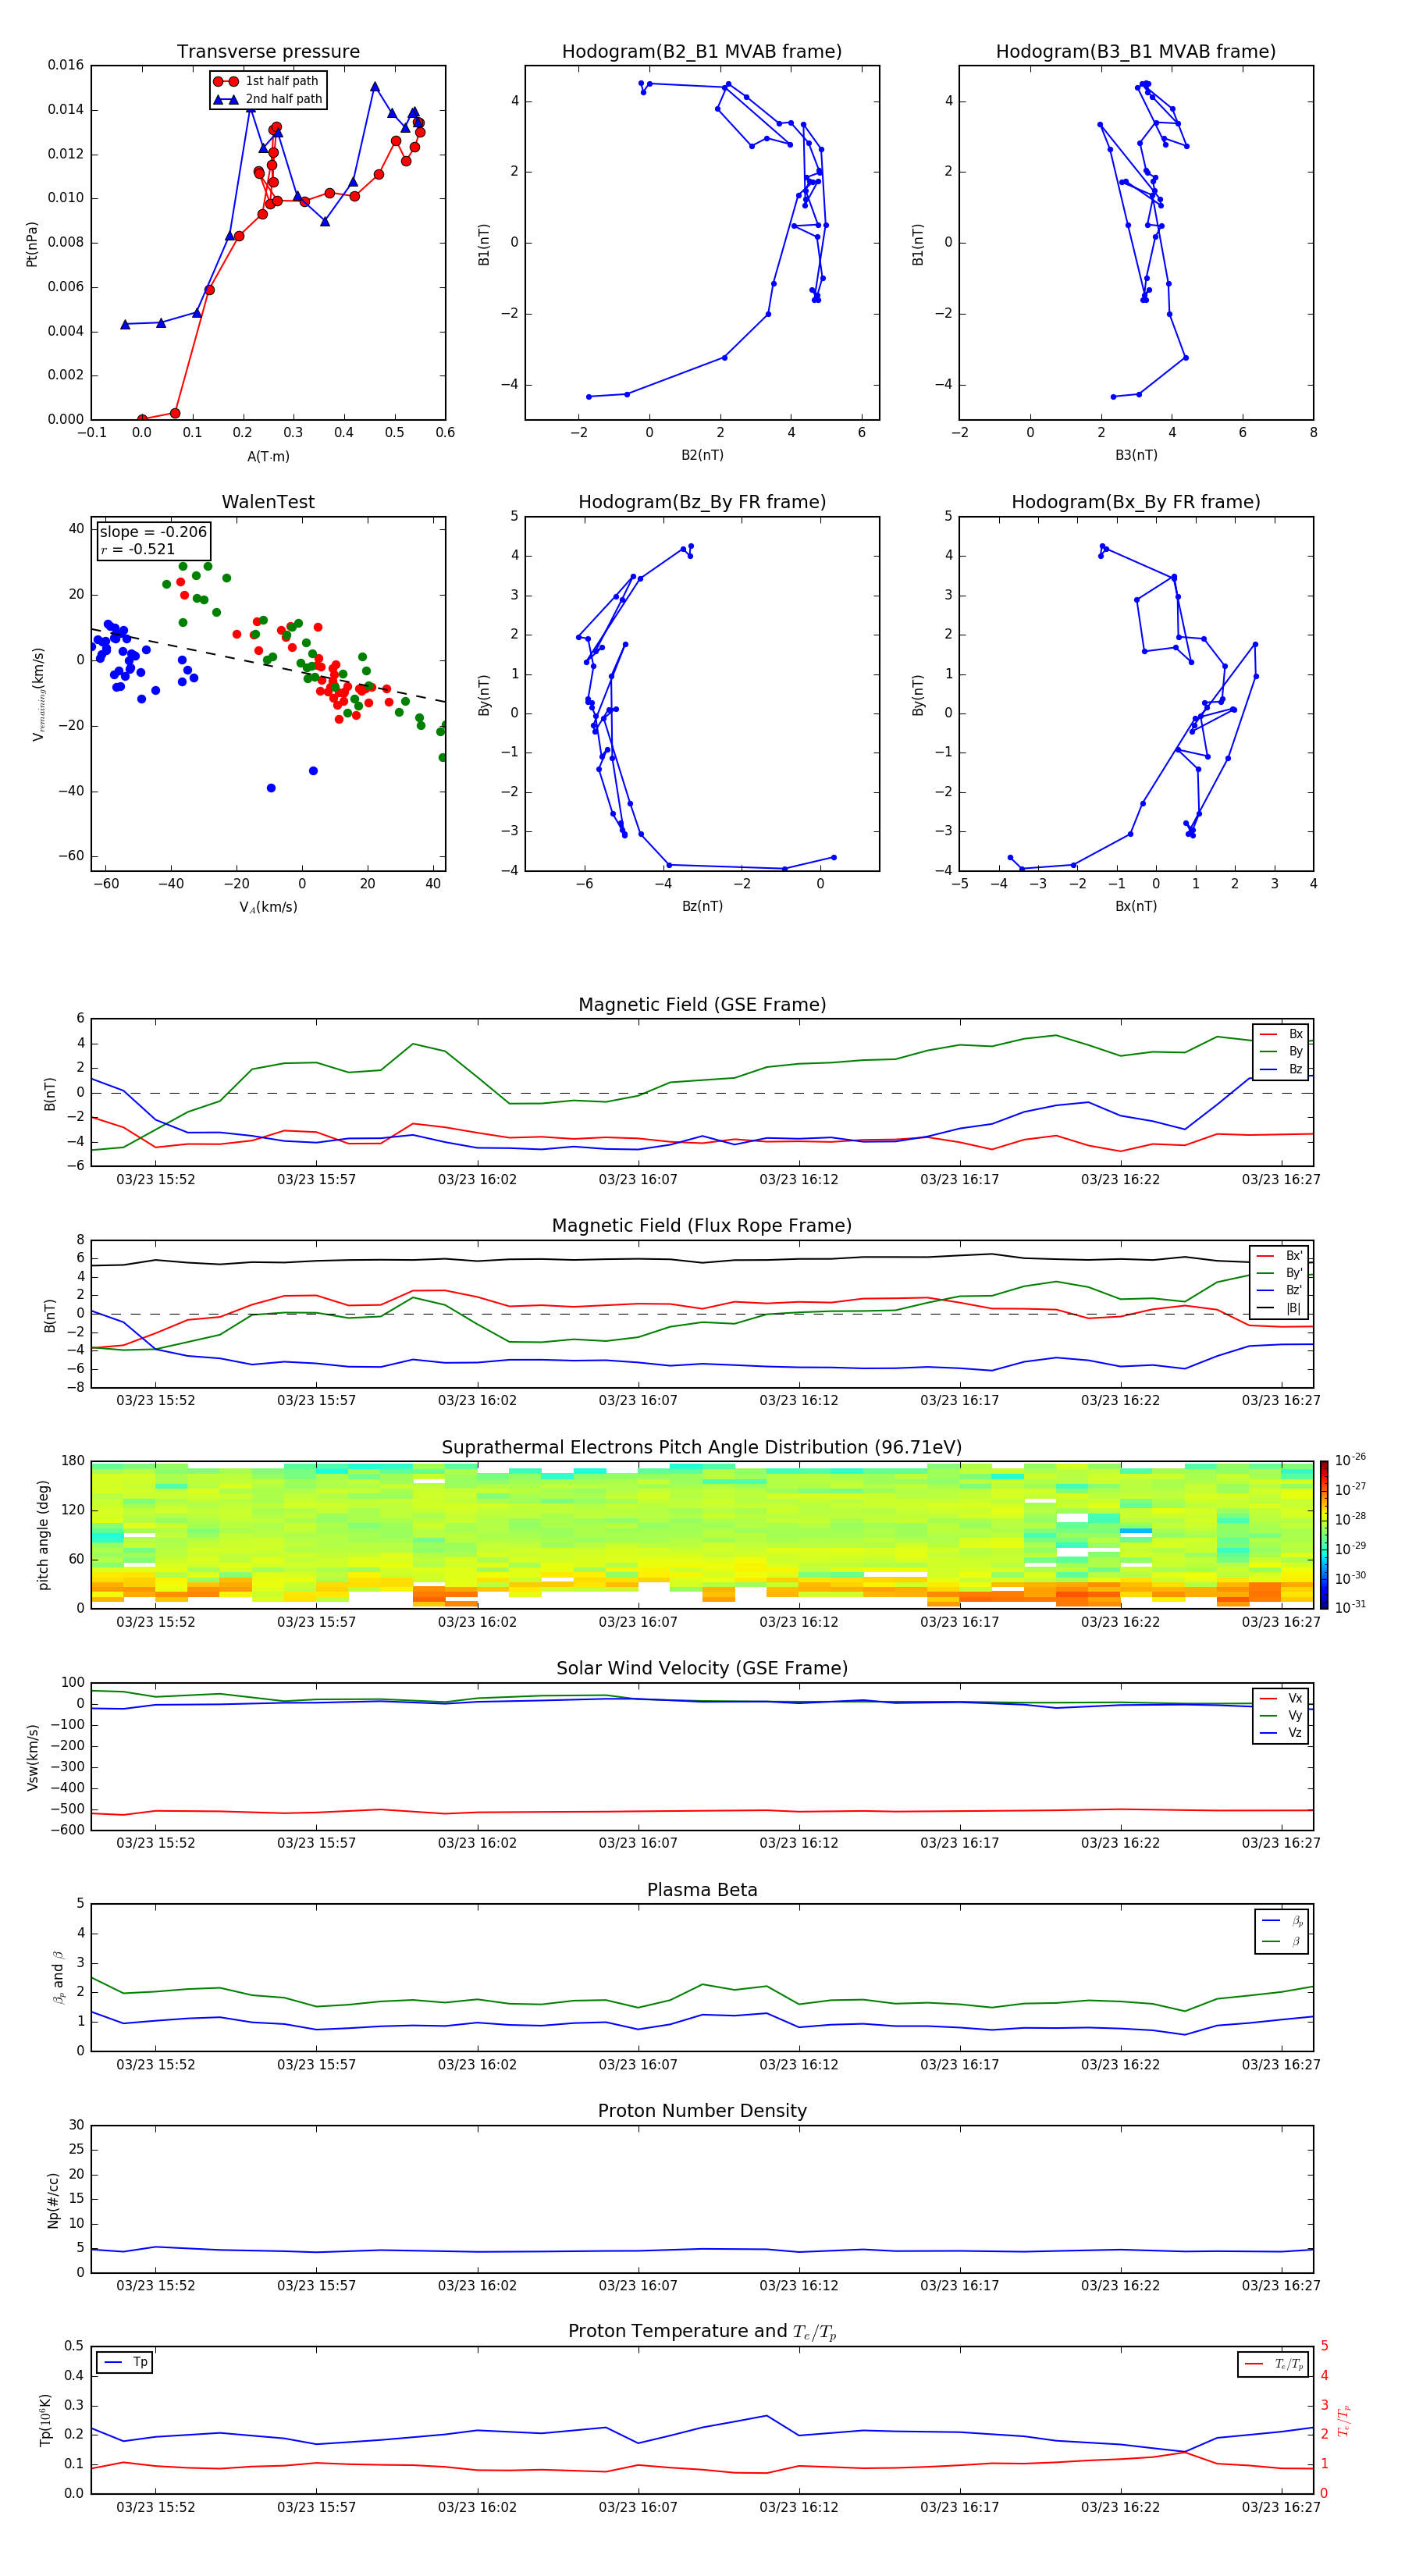Select red 'Te/Tp' legend entry
This screenshot has height=2576, width=1405.
point(1274,2364)
